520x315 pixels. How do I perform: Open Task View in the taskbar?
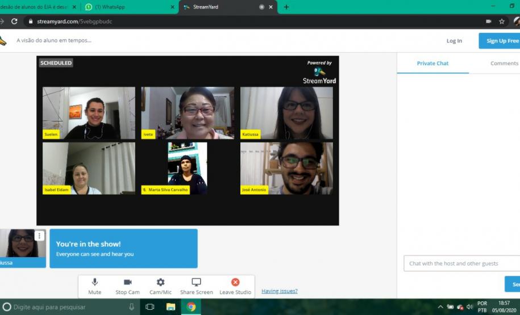click(x=150, y=307)
